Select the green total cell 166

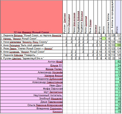click(x=118, y=45)
